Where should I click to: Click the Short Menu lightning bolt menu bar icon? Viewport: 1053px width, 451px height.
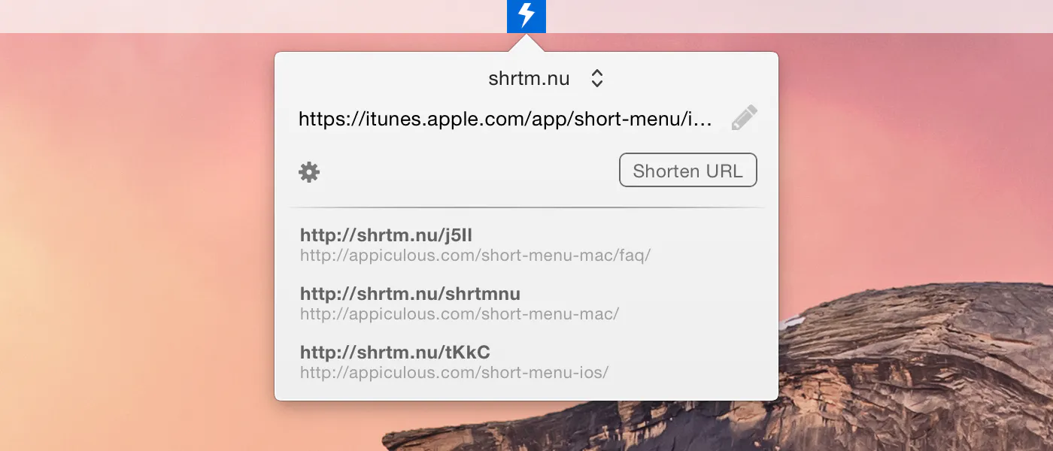526,16
